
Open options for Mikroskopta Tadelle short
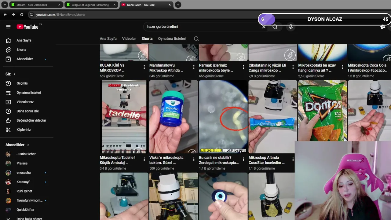click(x=144, y=159)
